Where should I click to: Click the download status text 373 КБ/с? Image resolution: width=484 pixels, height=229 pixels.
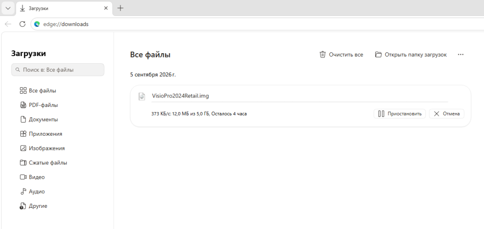199,114
